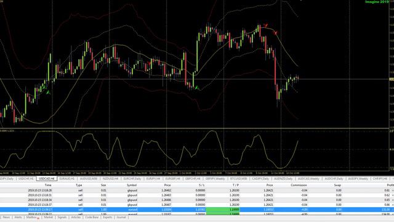The height and width of the screenshot is (222, 394).
Task: Click the Price header beside Commission column
Action: 270,185
